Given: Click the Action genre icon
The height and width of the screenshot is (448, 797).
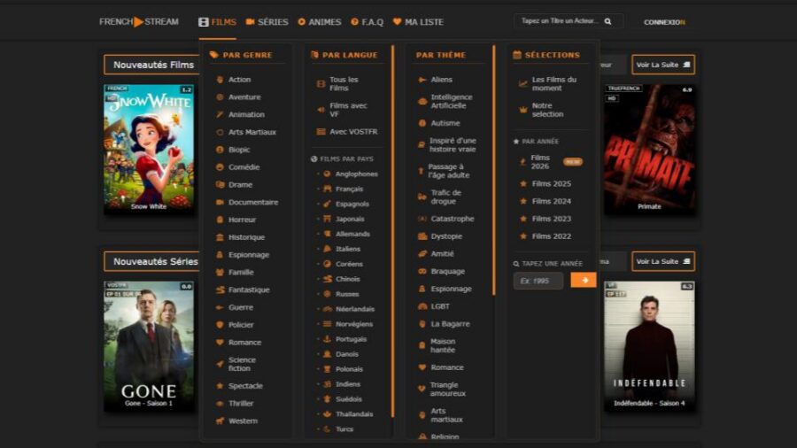Looking at the screenshot, I should point(220,80).
